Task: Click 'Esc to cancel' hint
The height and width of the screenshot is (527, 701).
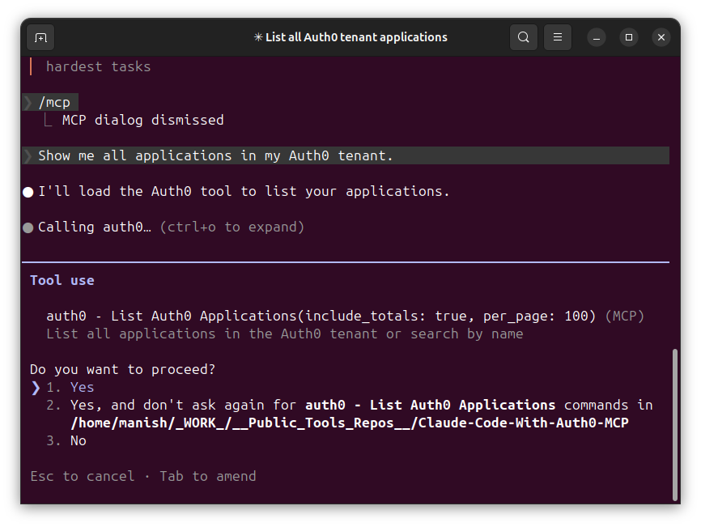Action: 83,477
